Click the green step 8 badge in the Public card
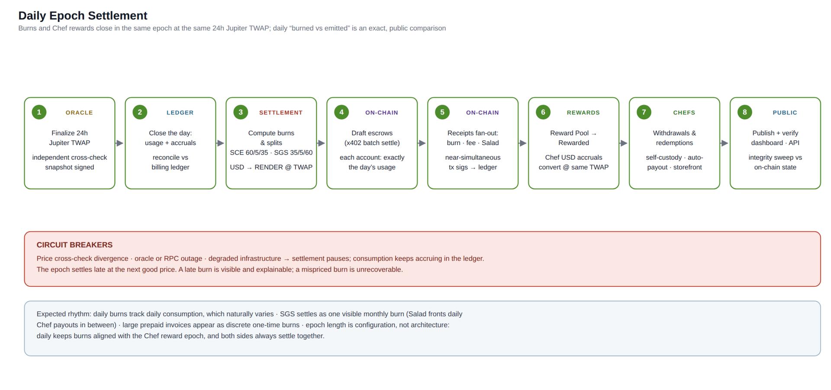This screenshot has height=390, width=831. pyautogui.click(x=745, y=112)
